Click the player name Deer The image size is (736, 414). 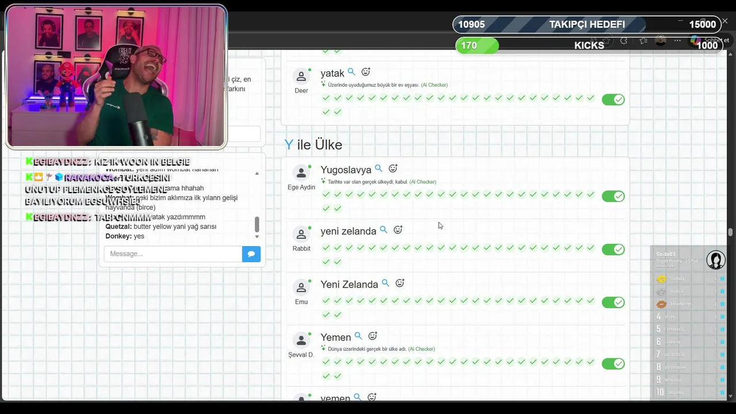301,90
